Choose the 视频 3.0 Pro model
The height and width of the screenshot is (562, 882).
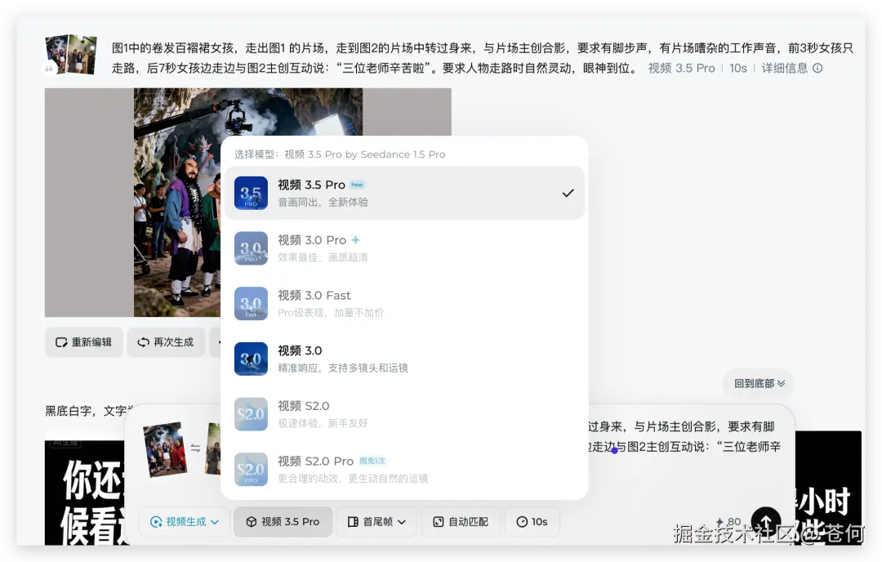[x=404, y=248]
